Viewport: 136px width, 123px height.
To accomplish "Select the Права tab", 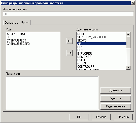I will pos(25,22).
